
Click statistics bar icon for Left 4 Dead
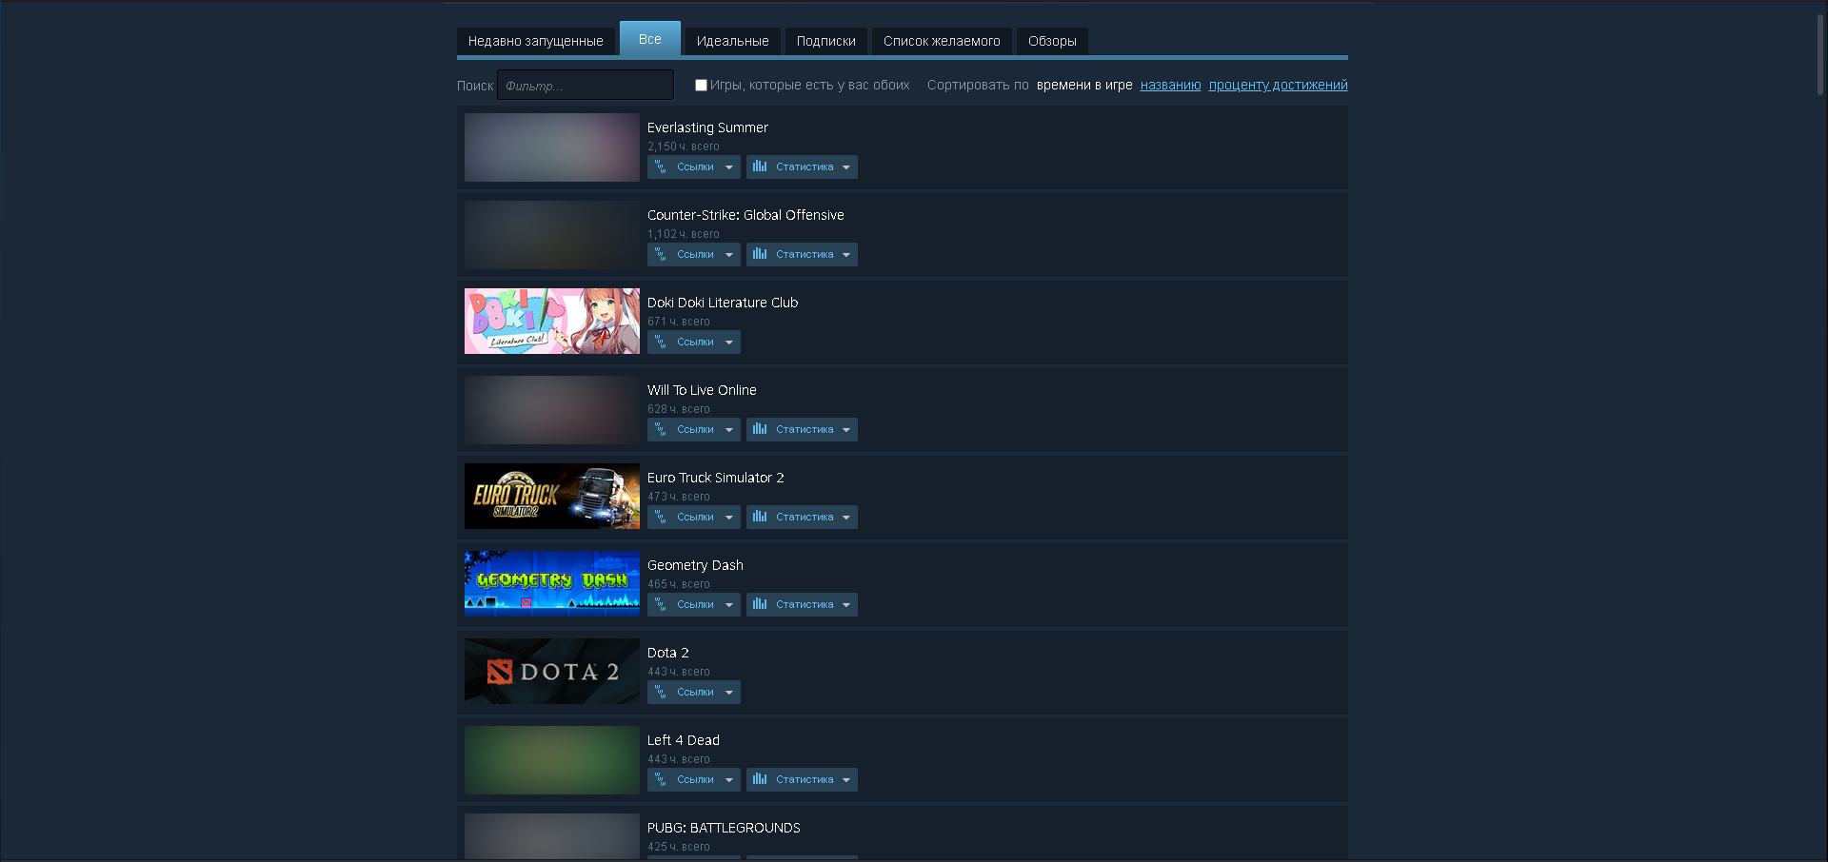click(x=760, y=779)
